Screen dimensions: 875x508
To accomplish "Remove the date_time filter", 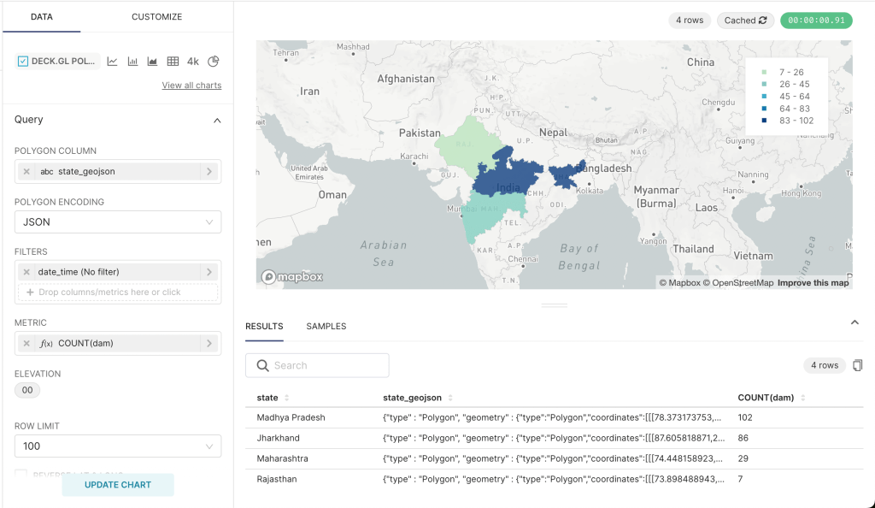I will [26, 272].
